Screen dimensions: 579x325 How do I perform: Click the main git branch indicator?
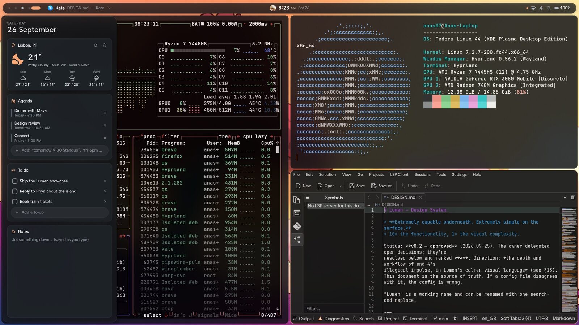click(440, 318)
